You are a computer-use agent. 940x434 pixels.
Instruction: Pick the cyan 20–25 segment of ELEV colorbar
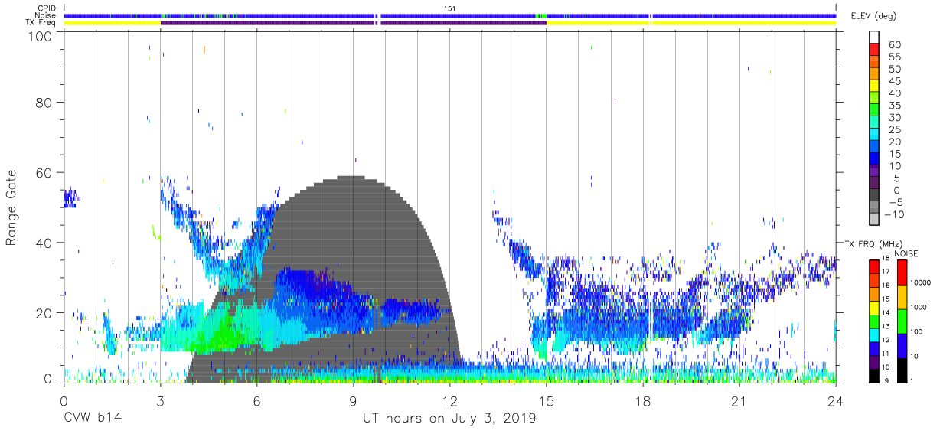tap(873, 135)
